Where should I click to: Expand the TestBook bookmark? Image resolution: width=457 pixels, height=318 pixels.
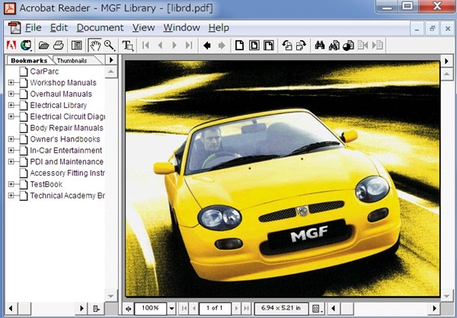click(11, 184)
